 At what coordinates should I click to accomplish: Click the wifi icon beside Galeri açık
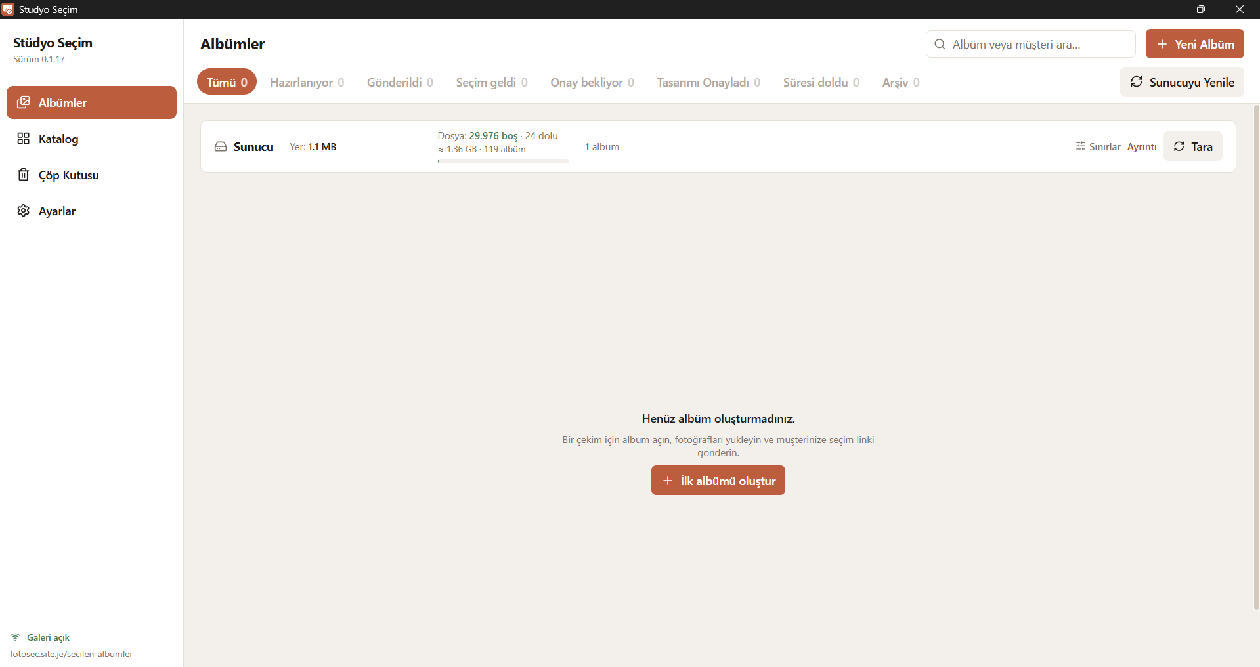point(15,637)
